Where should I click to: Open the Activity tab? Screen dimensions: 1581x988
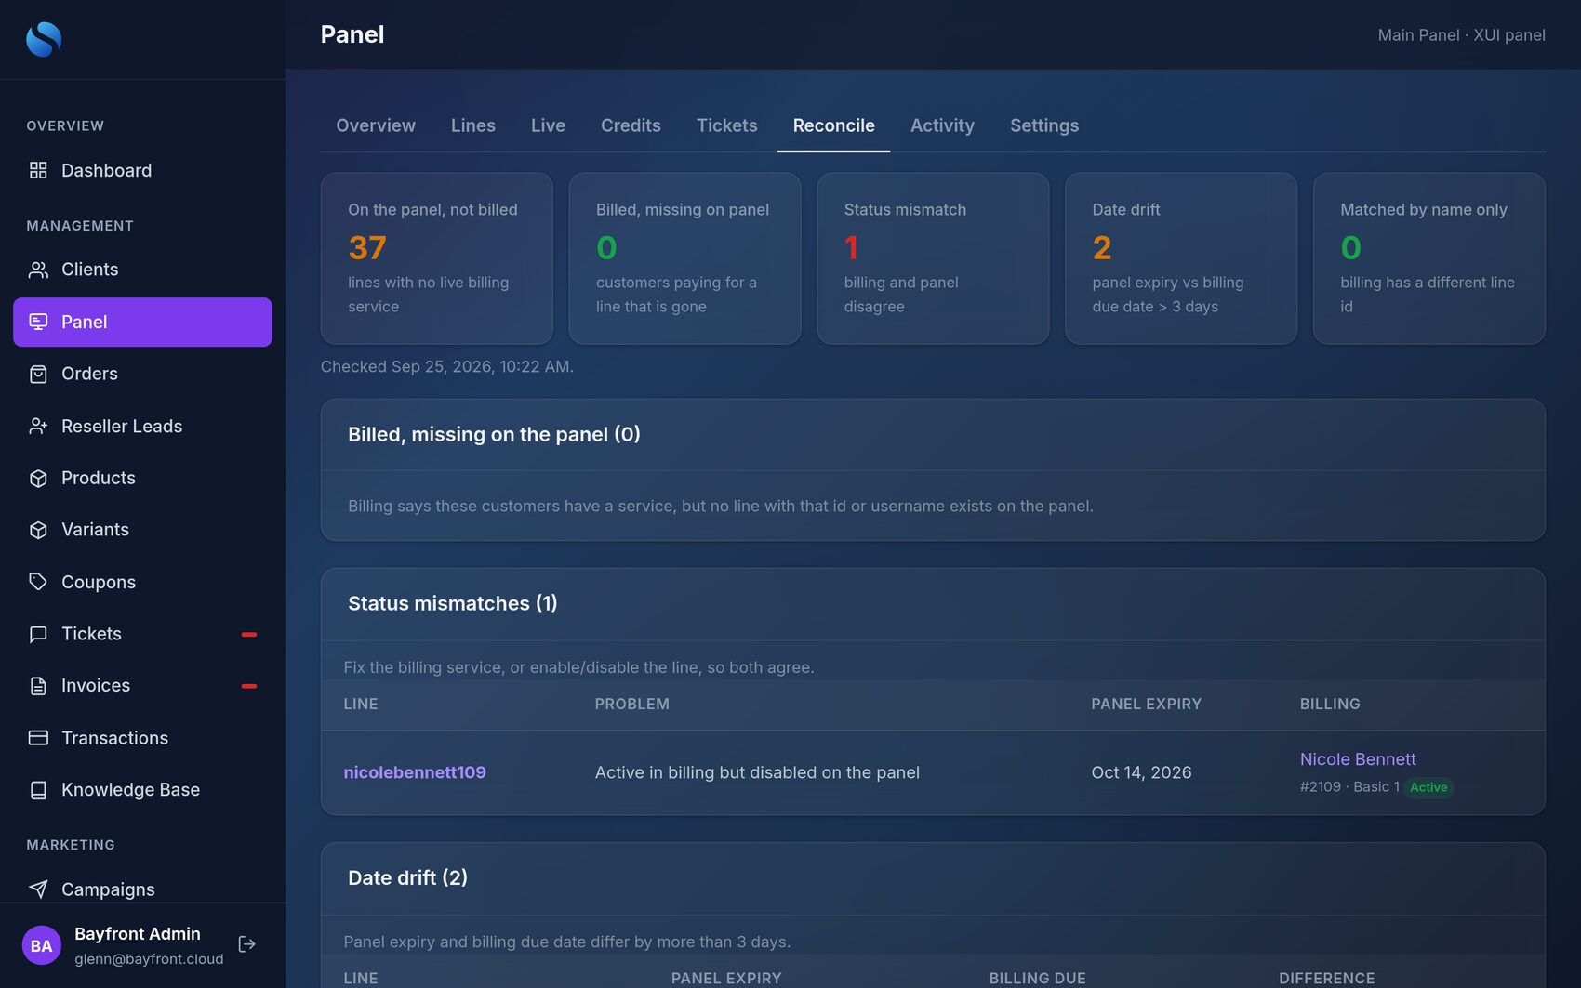[x=942, y=125]
